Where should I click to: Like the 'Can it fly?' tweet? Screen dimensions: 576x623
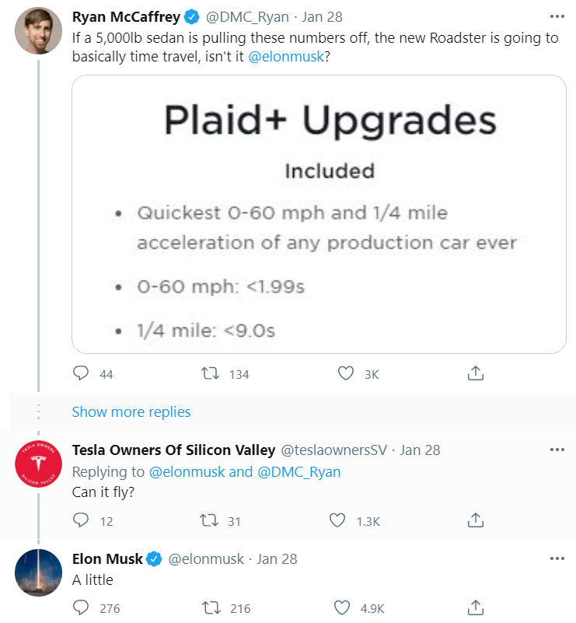337,520
